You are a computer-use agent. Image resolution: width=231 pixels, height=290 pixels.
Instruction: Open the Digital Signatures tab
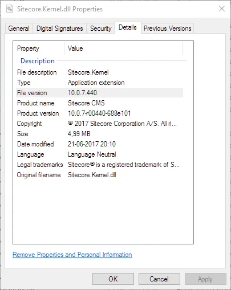[x=60, y=28]
